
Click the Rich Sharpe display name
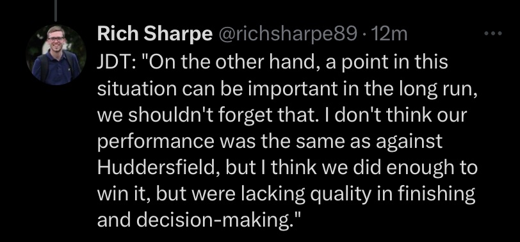coord(154,35)
